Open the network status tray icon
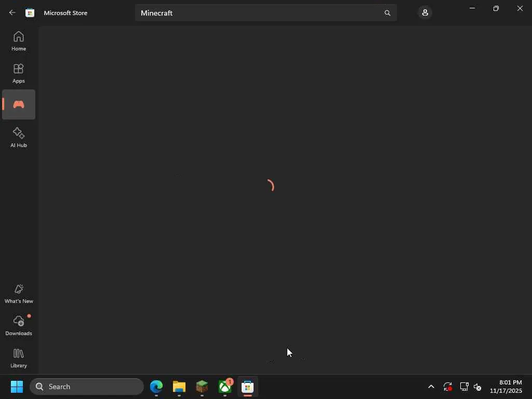Viewport: 532px width, 399px height. coord(464,387)
